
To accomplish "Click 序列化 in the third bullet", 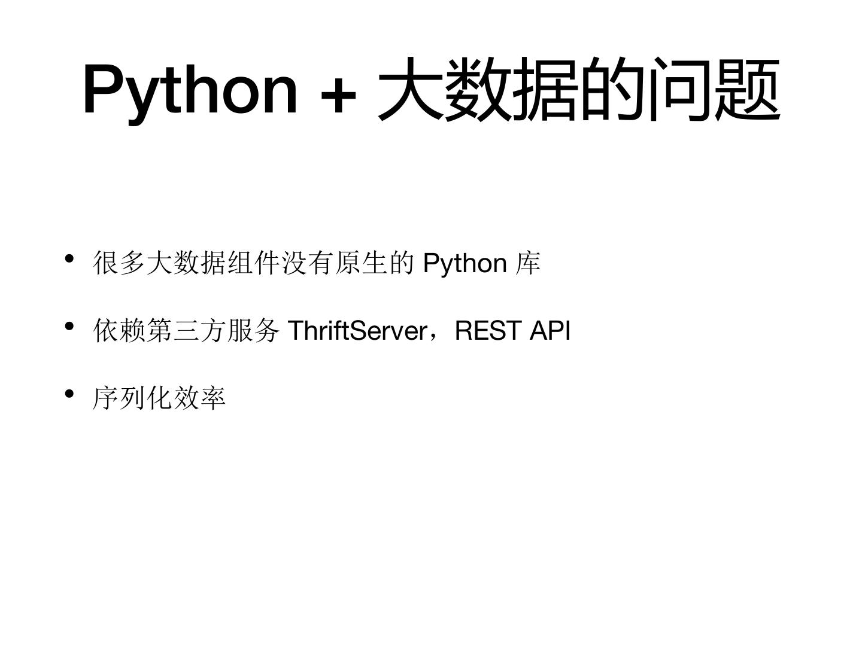I will coord(133,398).
